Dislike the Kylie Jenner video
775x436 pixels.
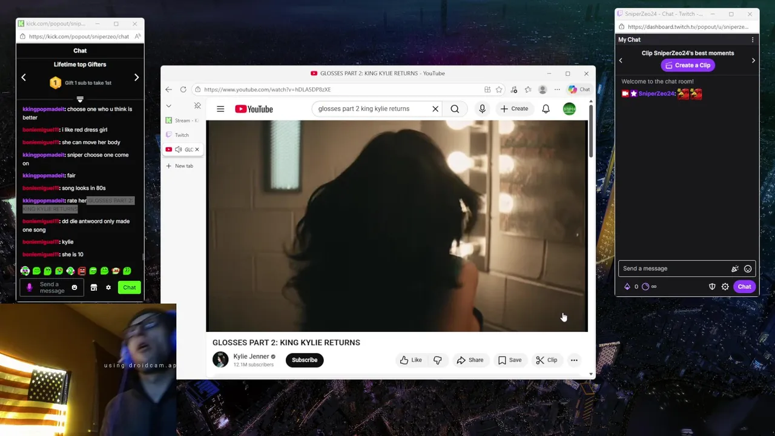coord(437,360)
